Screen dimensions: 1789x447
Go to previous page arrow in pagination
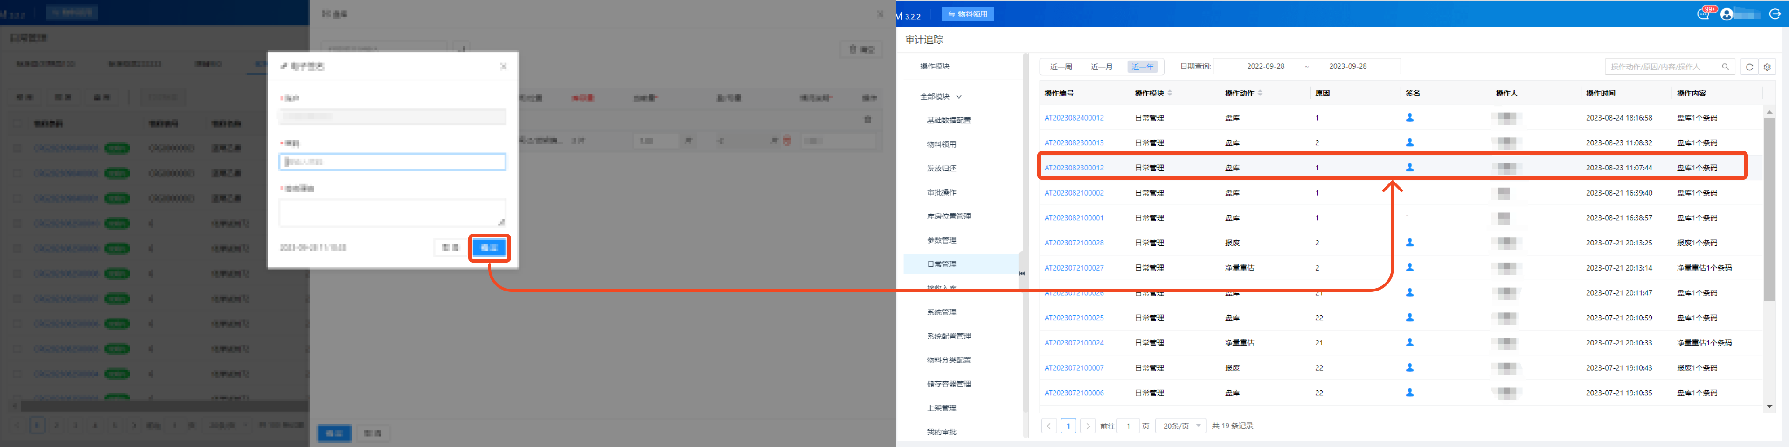1049,426
